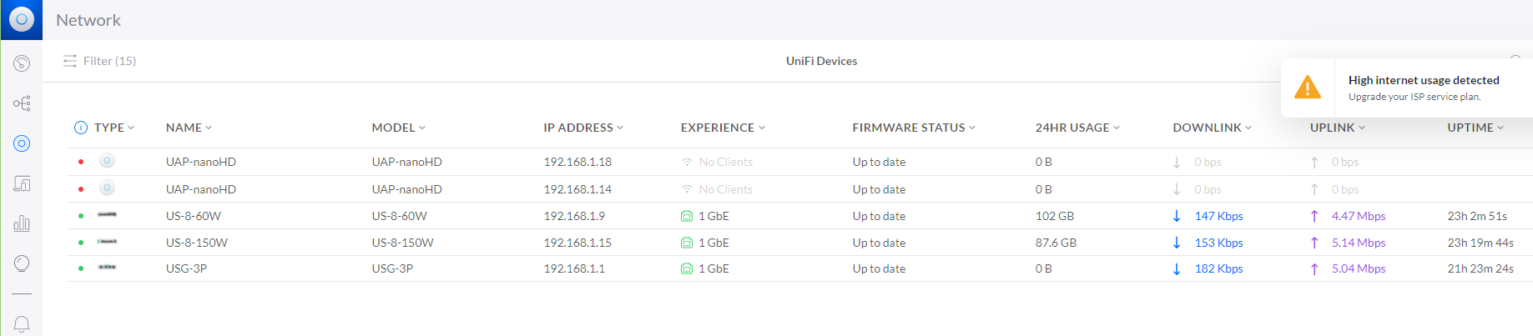This screenshot has height=336, width=1533.
Task: Sort by EXPERIENCE column
Action: [x=723, y=128]
